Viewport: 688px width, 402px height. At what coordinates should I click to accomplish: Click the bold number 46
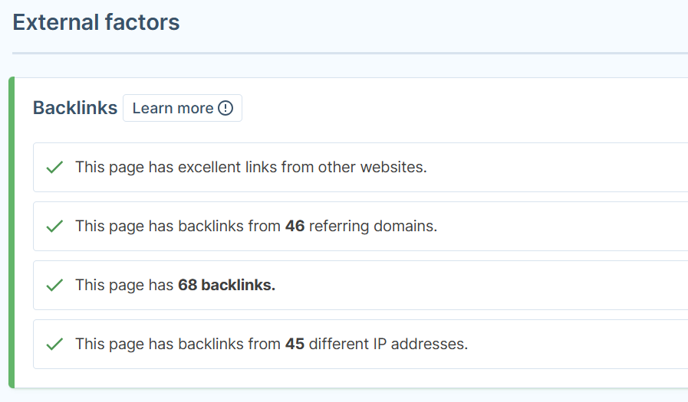pyautogui.click(x=295, y=226)
